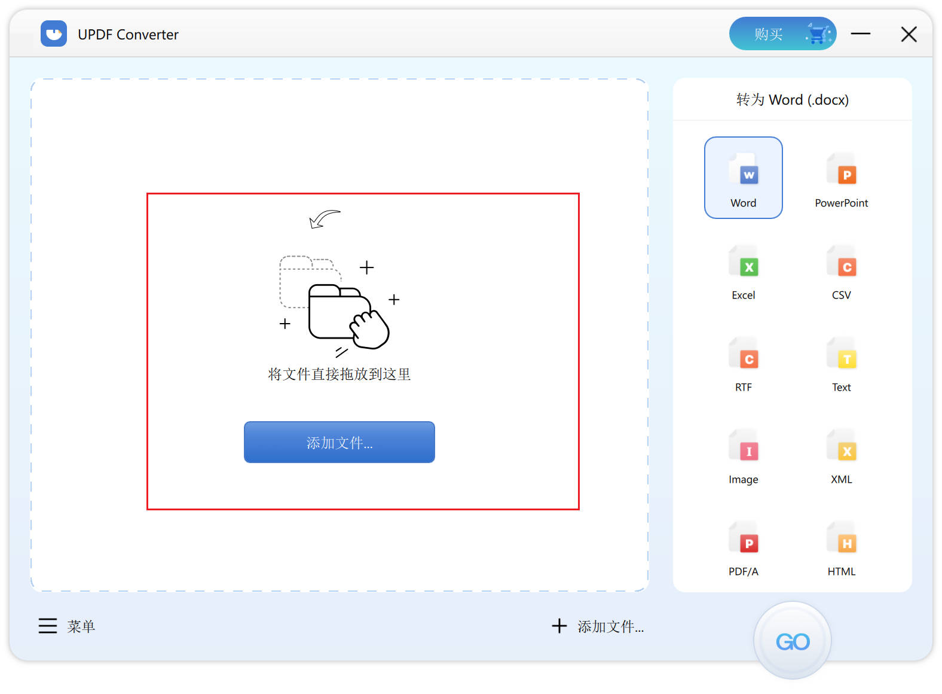Click the 转为 Word (.docx) heading

coord(793,99)
